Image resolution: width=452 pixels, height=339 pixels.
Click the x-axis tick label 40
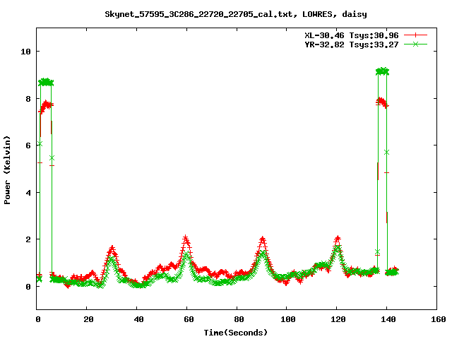pos(138,319)
